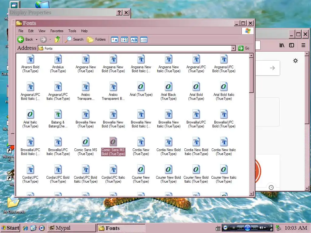Switch to Mypal taskbar button

pos(71,228)
